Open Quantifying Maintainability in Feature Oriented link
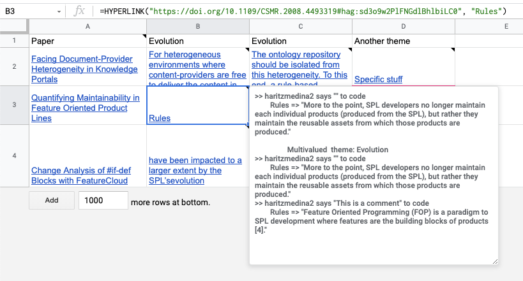 click(86, 108)
